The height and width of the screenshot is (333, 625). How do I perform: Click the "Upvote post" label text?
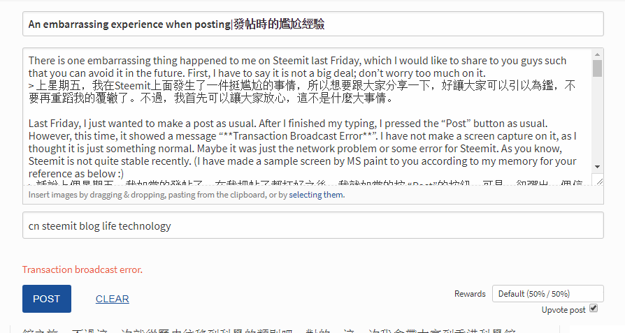coord(563,310)
